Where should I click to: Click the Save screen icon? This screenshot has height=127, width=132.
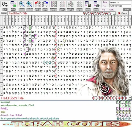pyautogui.click(x=88, y=4)
